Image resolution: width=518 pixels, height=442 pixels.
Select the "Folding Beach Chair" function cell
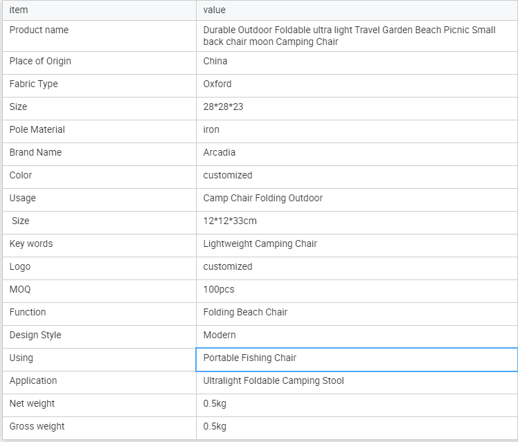[245, 312]
